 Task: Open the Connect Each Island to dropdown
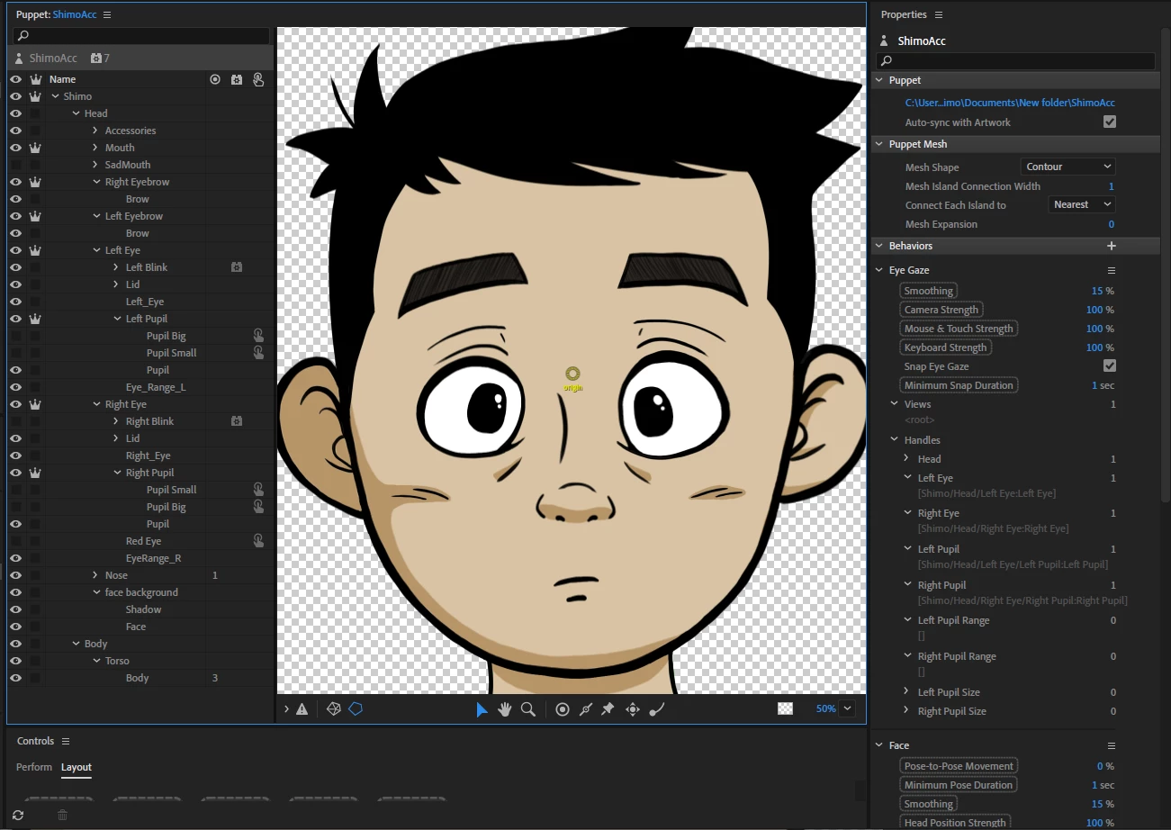(x=1083, y=205)
